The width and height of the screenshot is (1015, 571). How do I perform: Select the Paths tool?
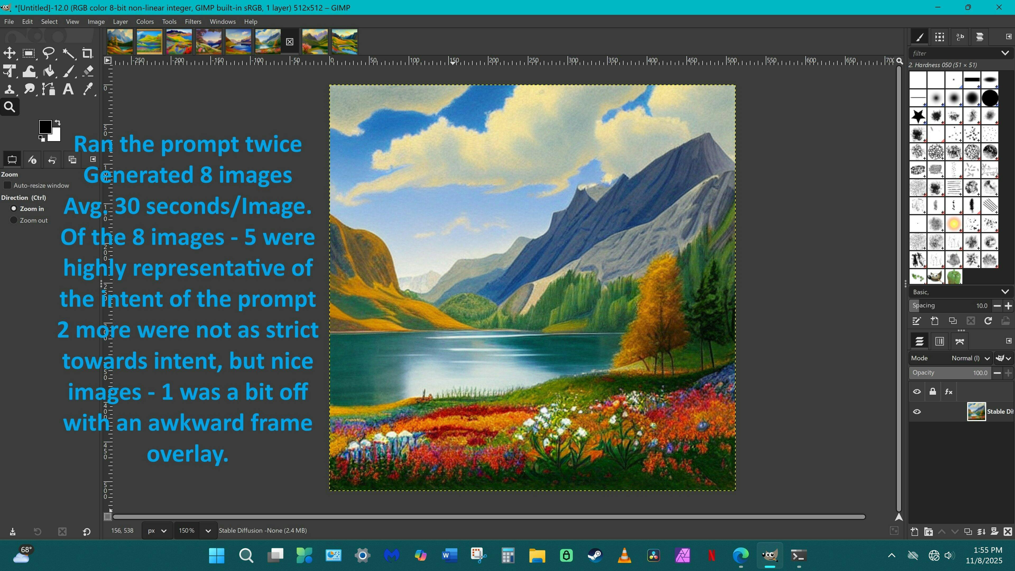pos(49,89)
